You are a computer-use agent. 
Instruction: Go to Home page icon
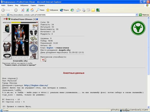32,10
